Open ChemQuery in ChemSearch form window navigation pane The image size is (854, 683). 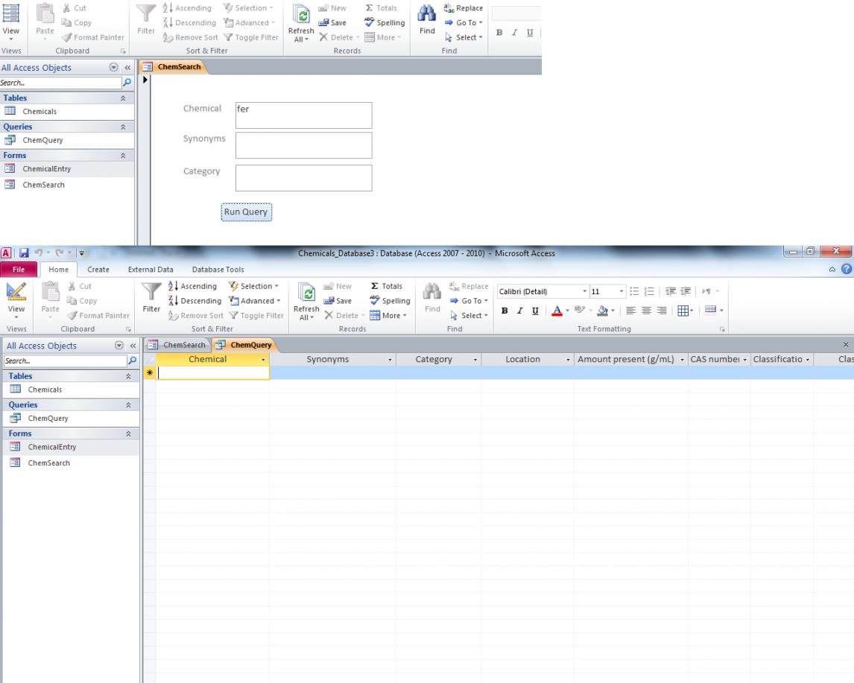(42, 141)
